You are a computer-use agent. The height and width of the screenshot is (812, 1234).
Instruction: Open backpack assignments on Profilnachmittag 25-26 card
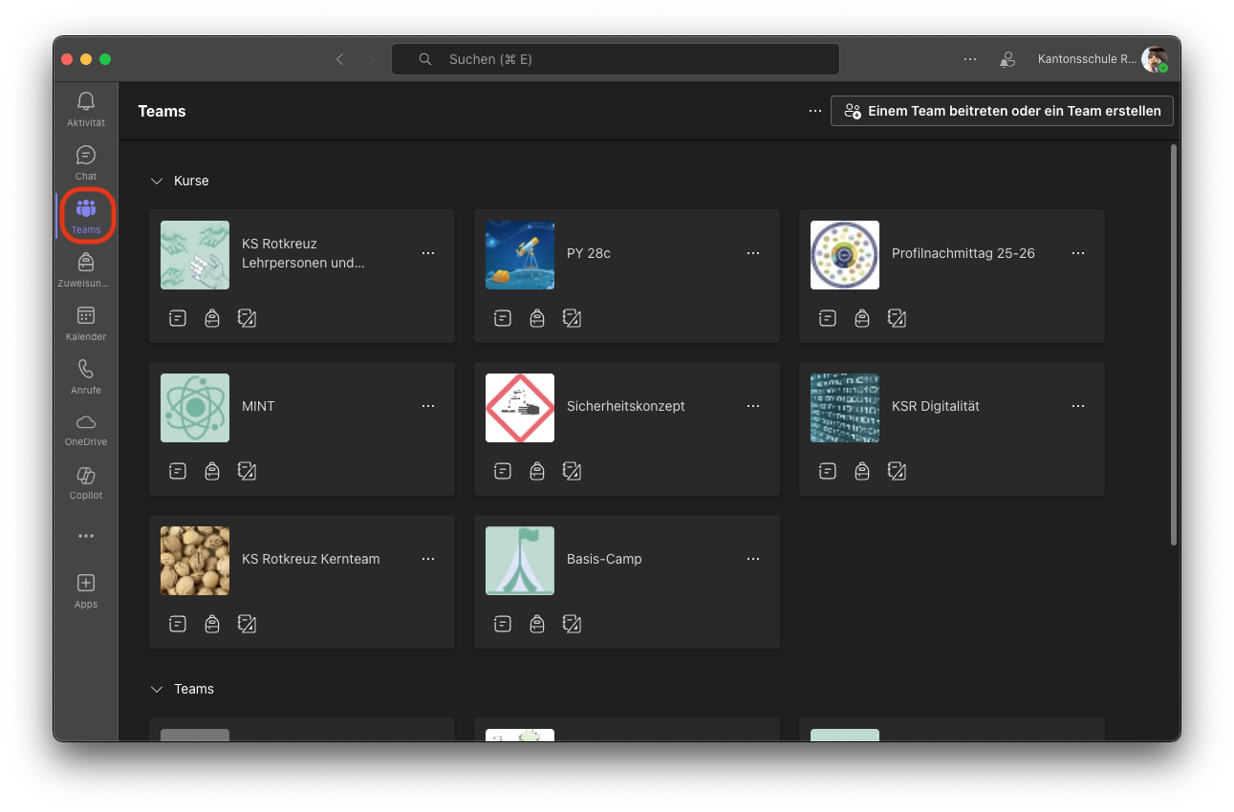(x=862, y=318)
